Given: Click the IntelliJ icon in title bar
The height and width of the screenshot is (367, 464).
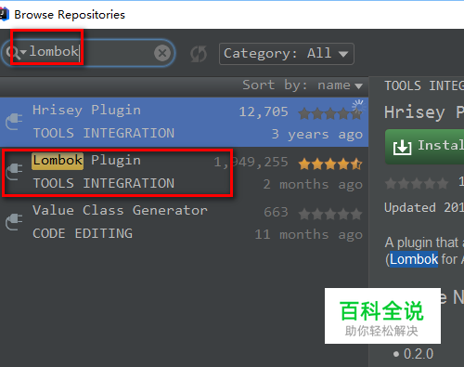Looking at the screenshot, I should (x=4, y=14).
